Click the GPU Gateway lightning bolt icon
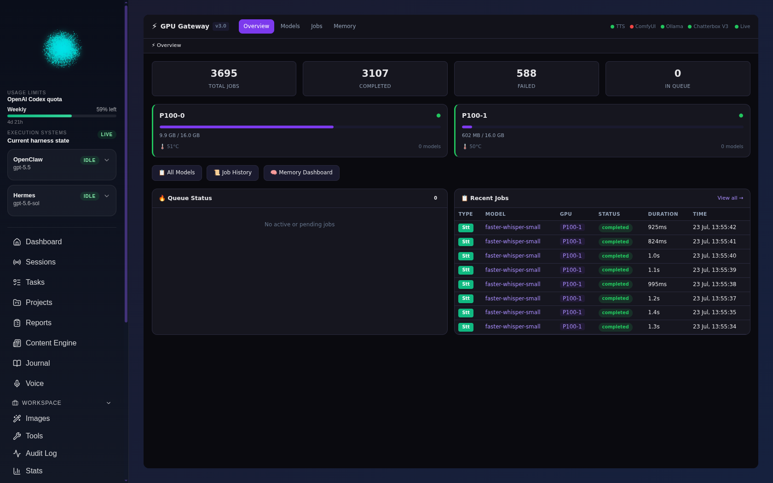Image resolution: width=773 pixels, height=483 pixels. 155,26
